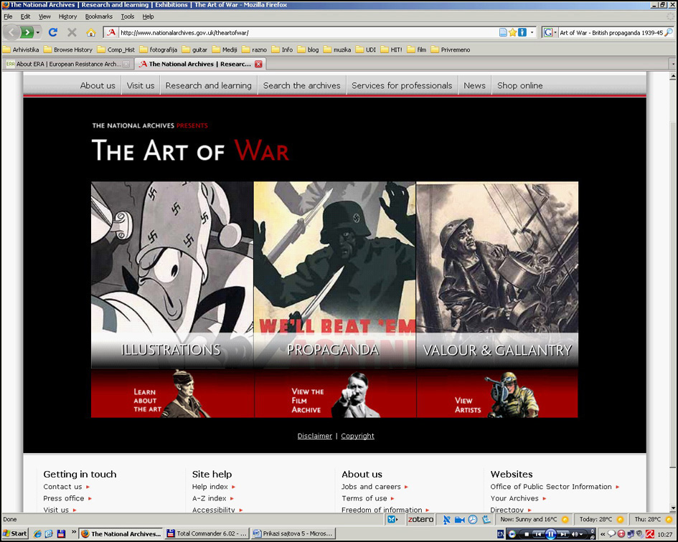
Task: Open the Arhivistika bookmarks folder
Action: point(21,49)
